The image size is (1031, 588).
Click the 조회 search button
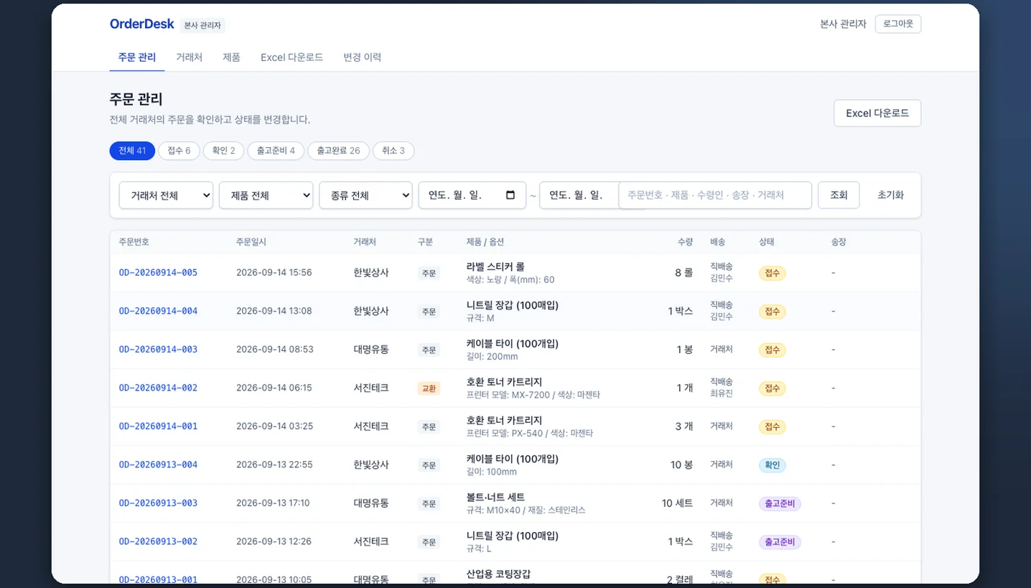tap(839, 195)
